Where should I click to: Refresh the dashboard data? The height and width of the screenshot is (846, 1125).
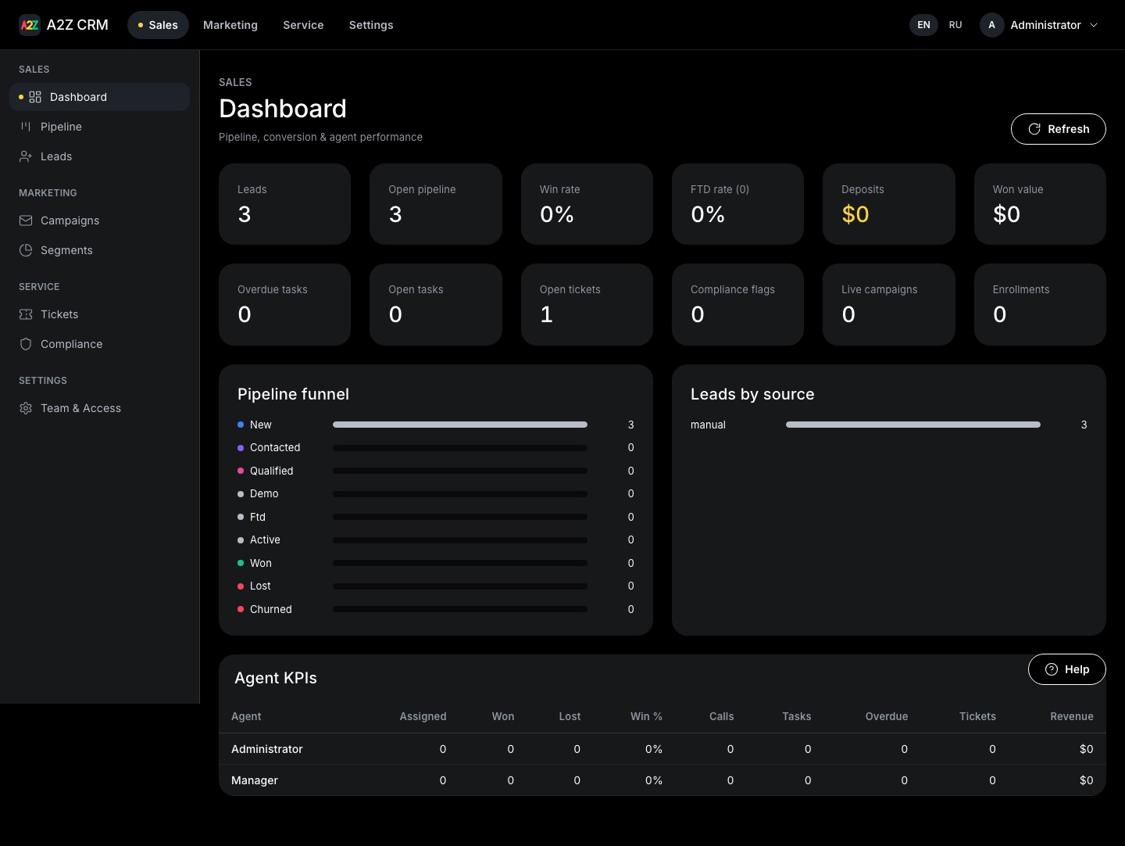click(1059, 129)
